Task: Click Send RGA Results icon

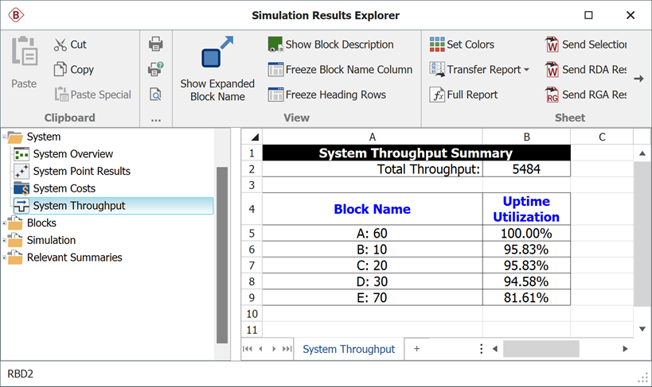Action: click(552, 95)
